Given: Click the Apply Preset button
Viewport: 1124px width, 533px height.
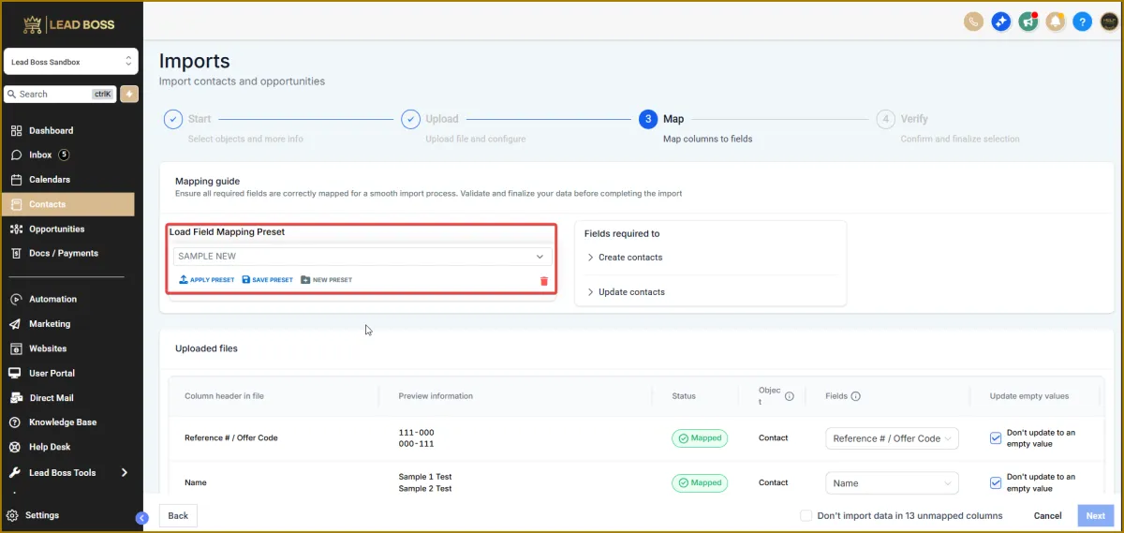Looking at the screenshot, I should click(206, 280).
